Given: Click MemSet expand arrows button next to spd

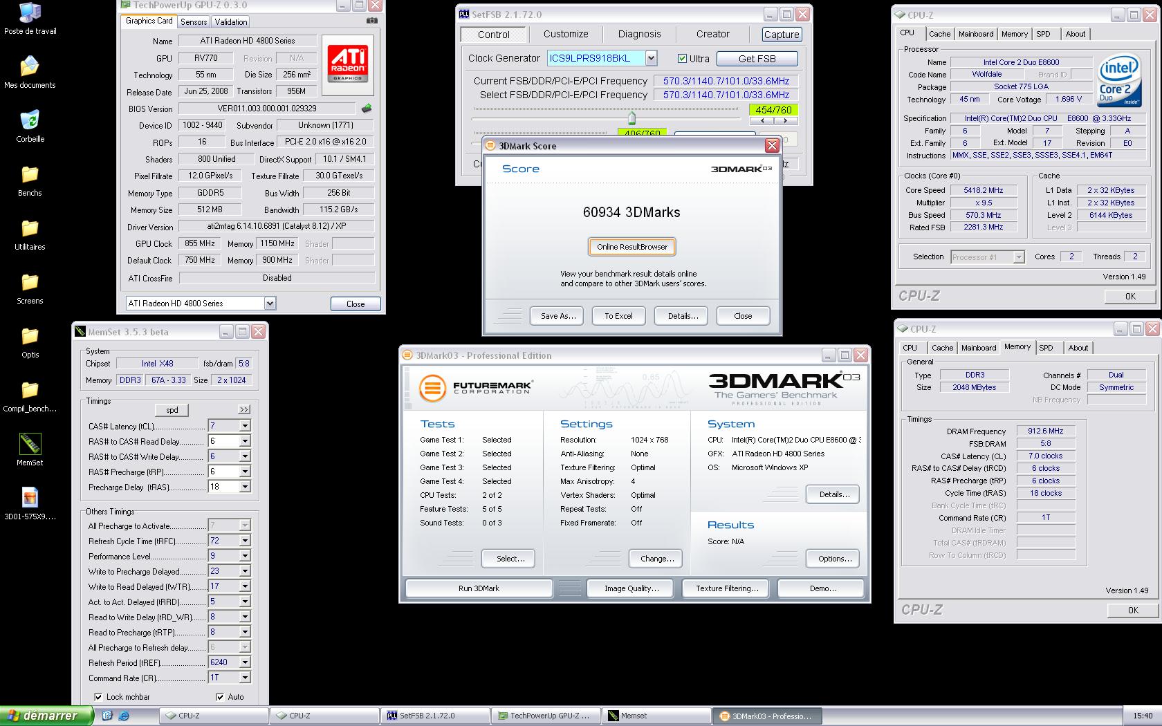Looking at the screenshot, I should click(244, 409).
